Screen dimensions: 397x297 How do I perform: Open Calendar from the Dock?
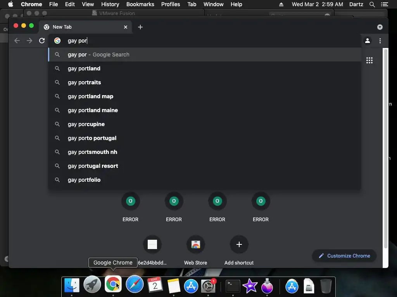coord(155,285)
